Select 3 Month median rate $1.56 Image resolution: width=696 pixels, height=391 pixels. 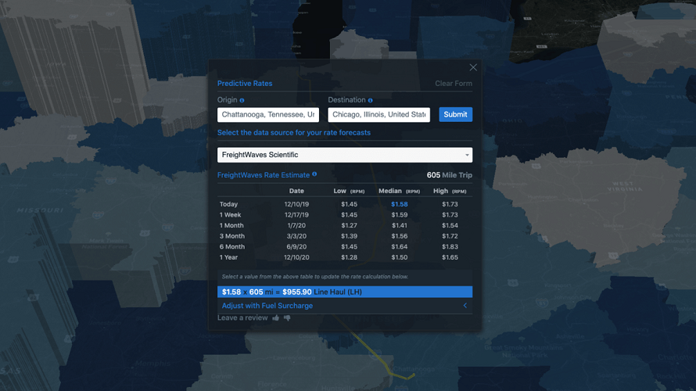(x=399, y=236)
